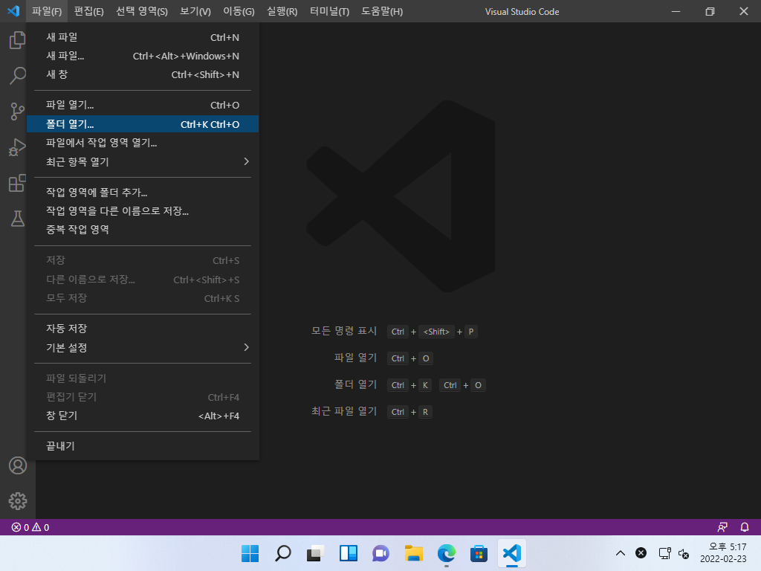Open the Windows Start button
The width and height of the screenshot is (761, 571).
250,553
